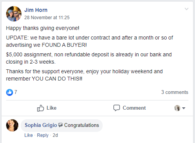Open Jim Horn's profile name link
195x143 pixels.
(36, 10)
